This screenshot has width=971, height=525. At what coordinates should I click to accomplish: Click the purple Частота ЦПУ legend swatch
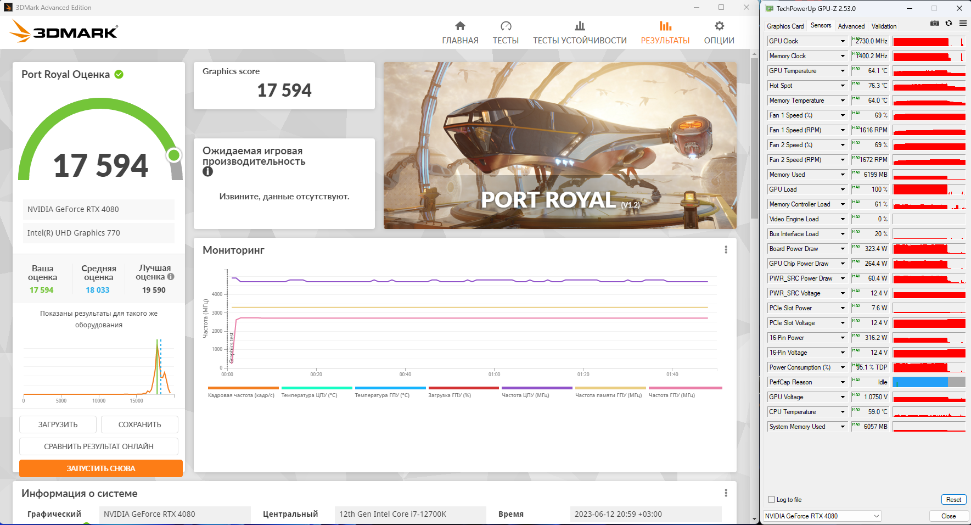tap(537, 388)
